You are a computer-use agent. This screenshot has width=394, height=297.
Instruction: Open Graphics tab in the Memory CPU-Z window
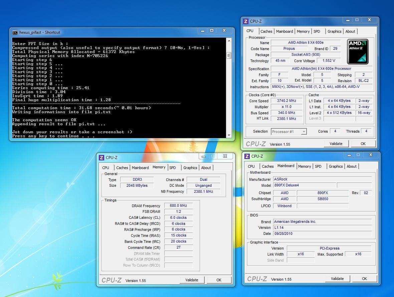(x=190, y=168)
